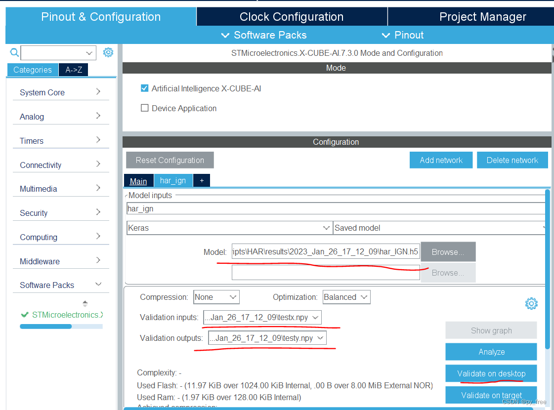554x410 pixels.
Task: Open the categories settings gear icon
Action: (108, 53)
